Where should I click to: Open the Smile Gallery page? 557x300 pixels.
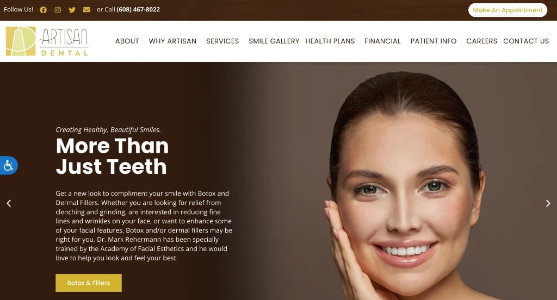pyautogui.click(x=274, y=41)
